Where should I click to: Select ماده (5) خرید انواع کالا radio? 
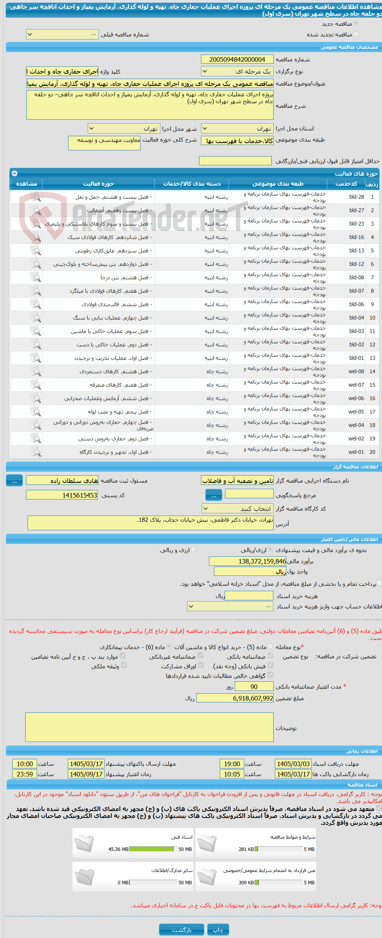click(x=270, y=646)
